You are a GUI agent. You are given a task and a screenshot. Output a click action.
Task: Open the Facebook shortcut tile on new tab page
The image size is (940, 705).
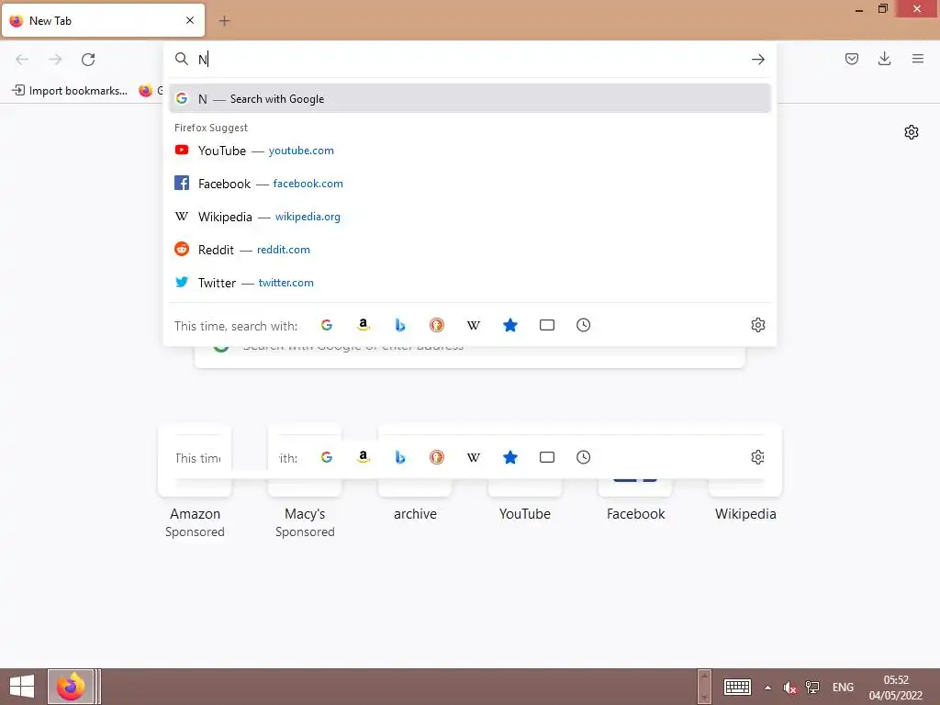635,474
